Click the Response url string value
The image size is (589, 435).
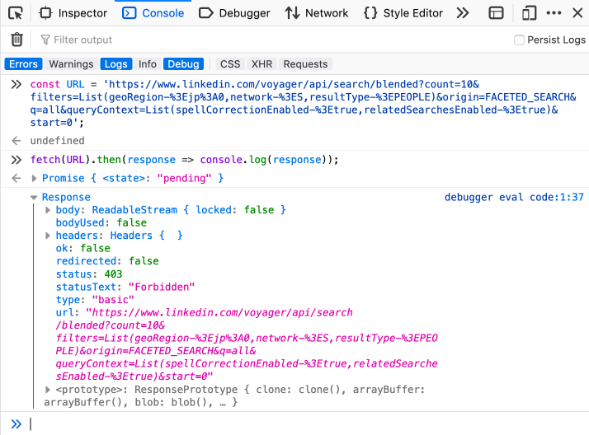coord(247,344)
